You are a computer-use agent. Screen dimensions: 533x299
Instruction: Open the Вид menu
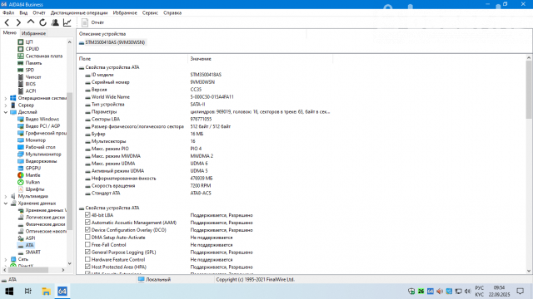click(23, 13)
